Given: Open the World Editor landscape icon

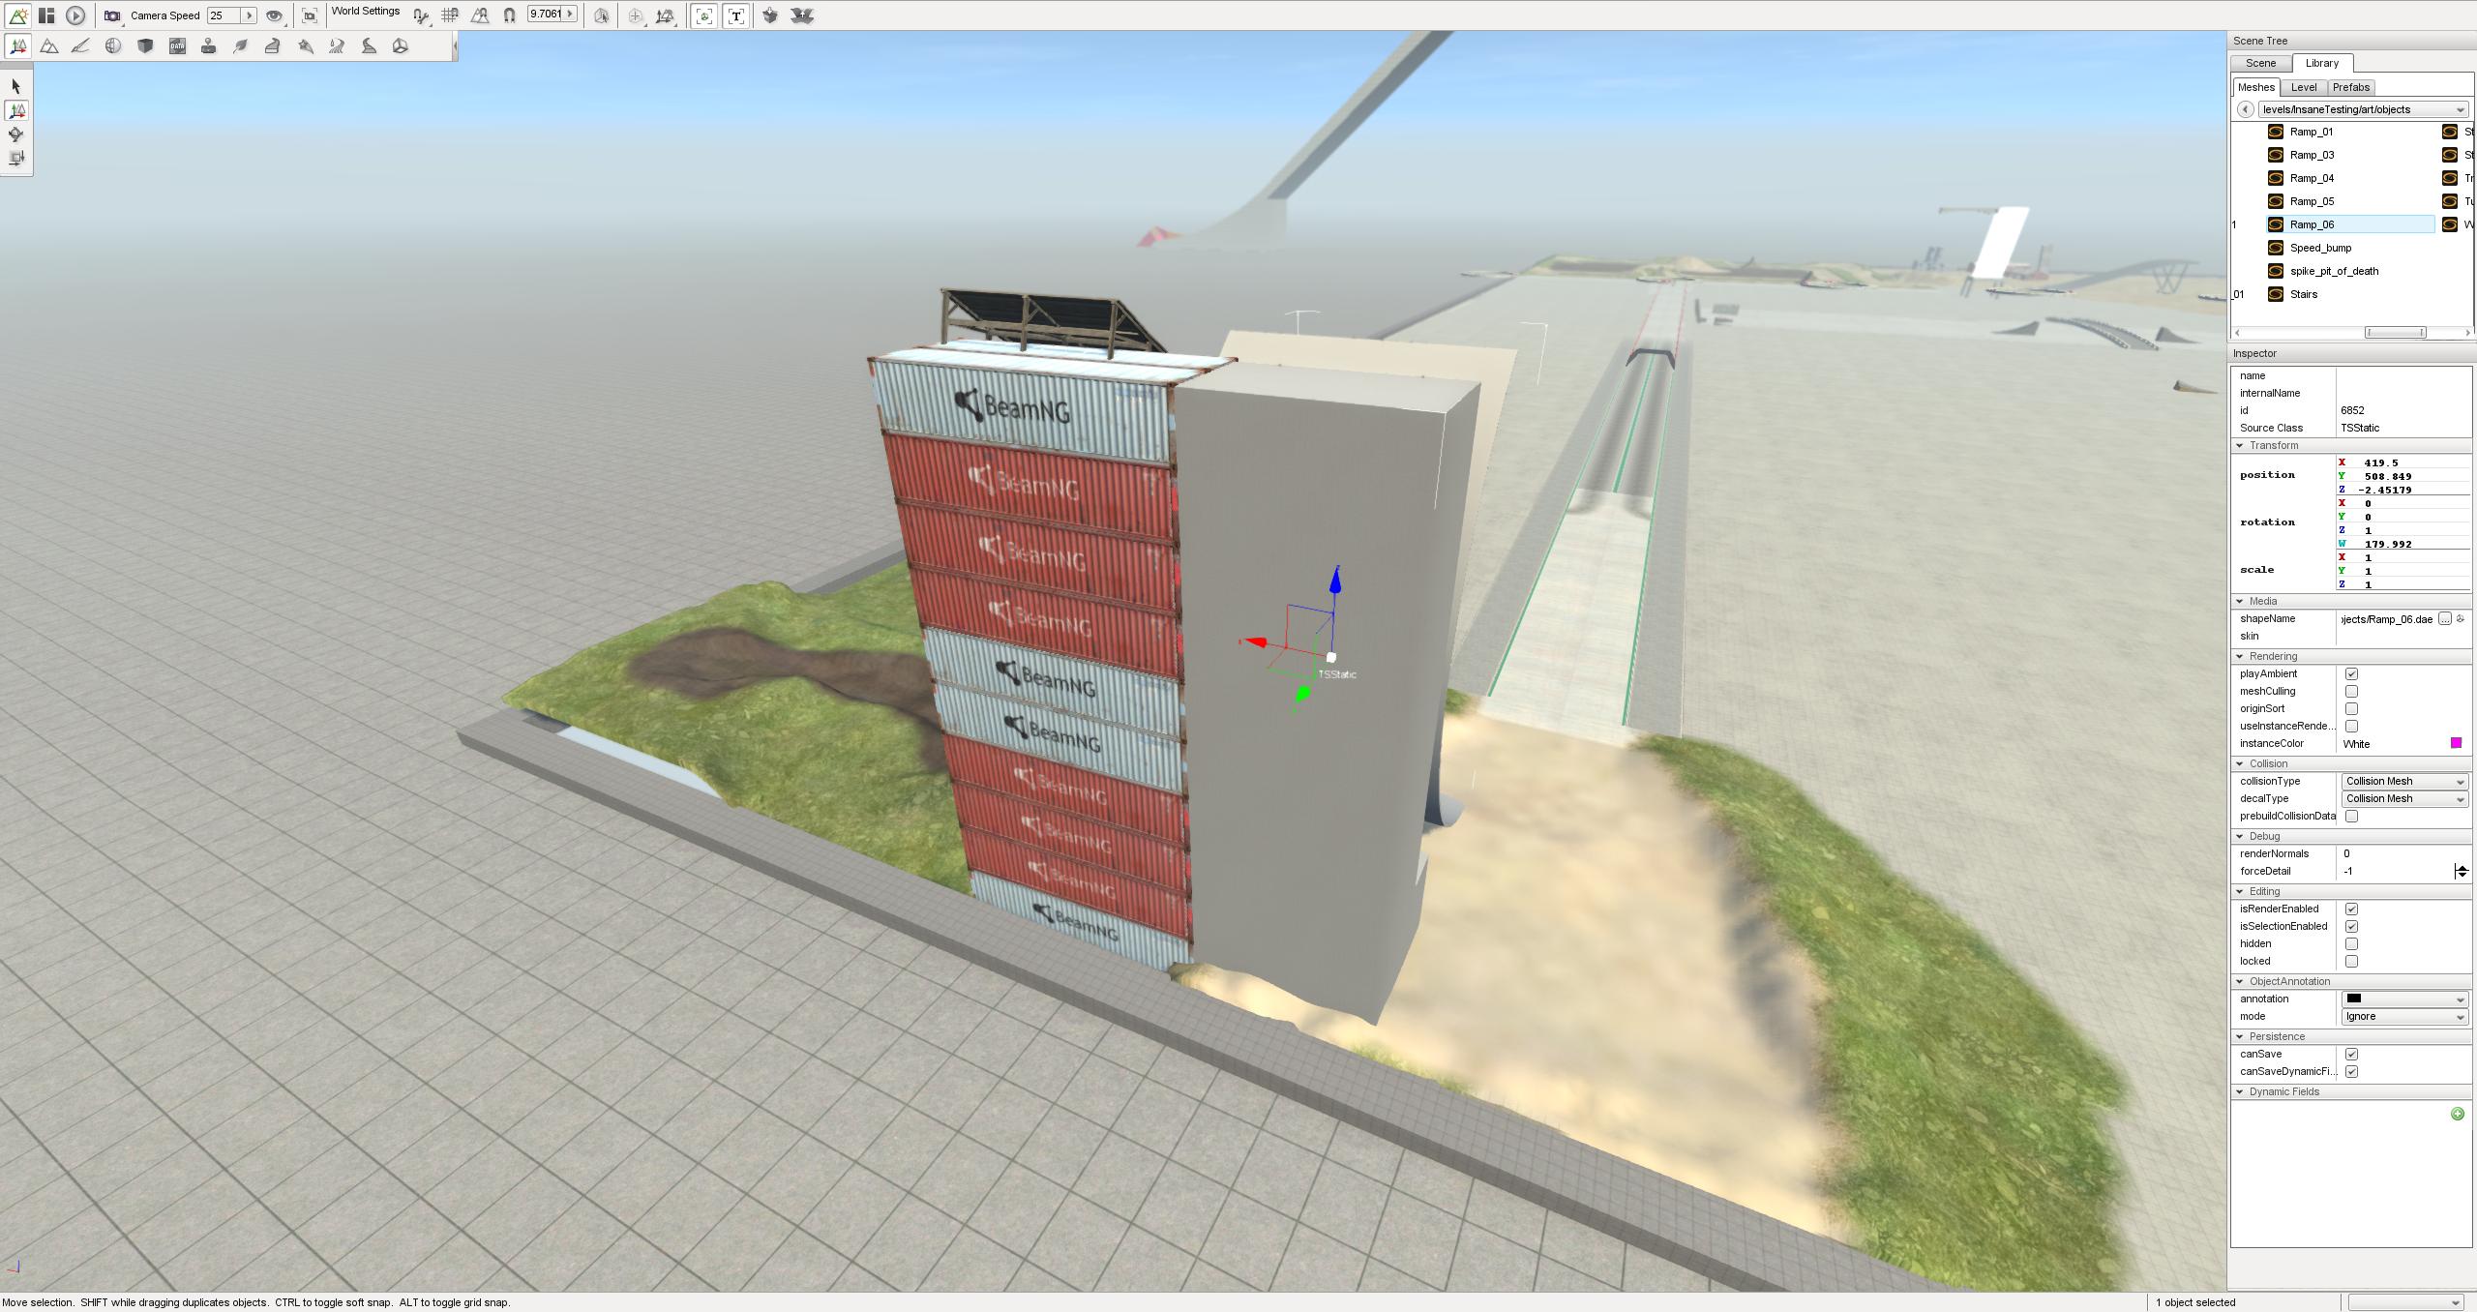Looking at the screenshot, I should coord(17,15).
